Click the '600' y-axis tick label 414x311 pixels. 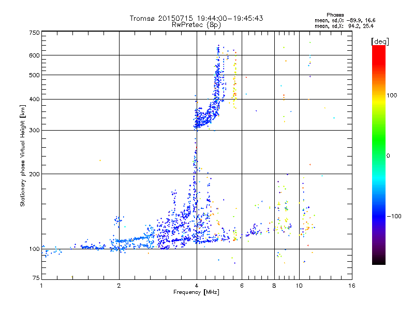pos(34,55)
